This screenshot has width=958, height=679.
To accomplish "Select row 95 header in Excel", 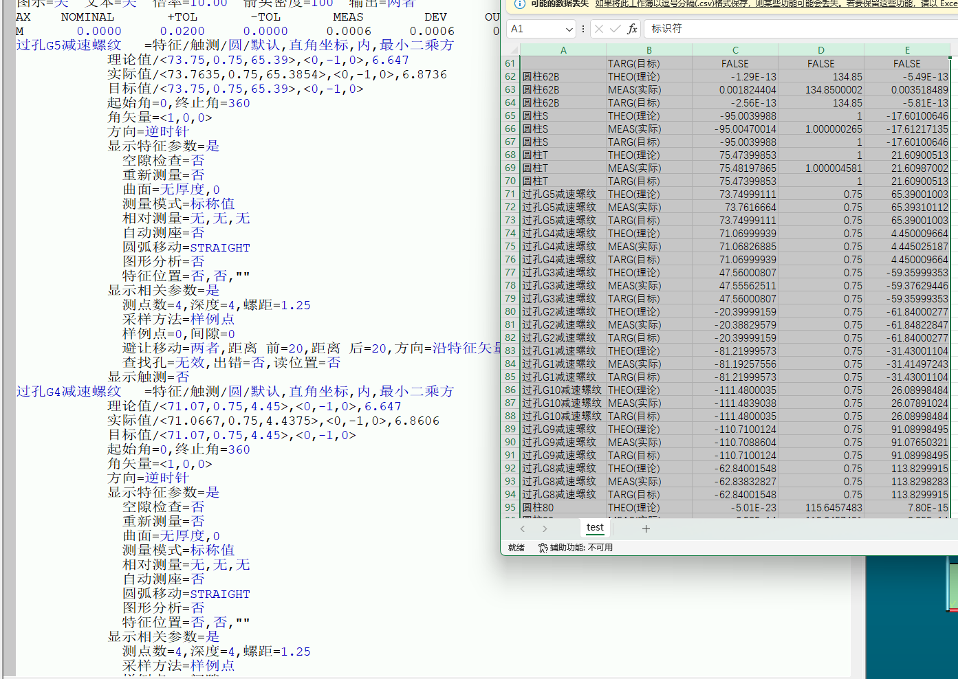I will (510, 507).
